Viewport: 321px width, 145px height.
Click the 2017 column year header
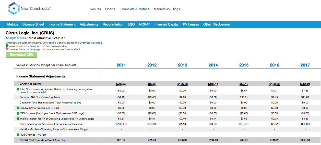click(x=305, y=65)
